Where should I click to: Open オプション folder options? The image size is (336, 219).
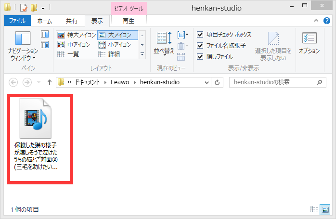(309, 43)
